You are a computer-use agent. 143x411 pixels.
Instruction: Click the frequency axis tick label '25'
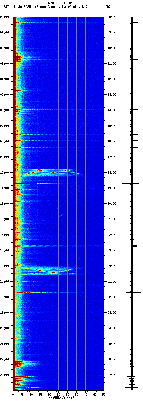point(58,394)
